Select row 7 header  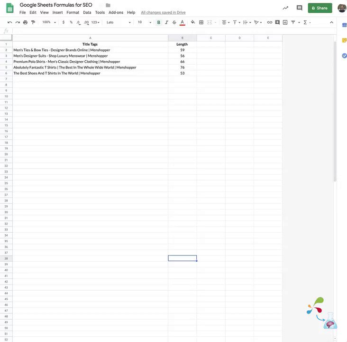click(6, 79)
